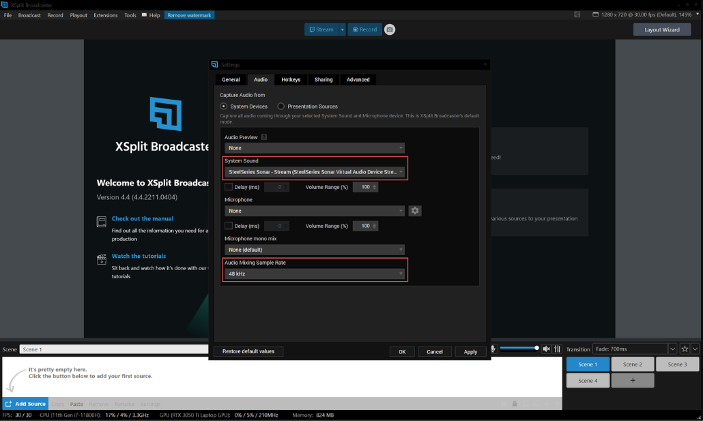Click the mail envelope icon in menu bar
The image size is (703, 421).
(145, 15)
